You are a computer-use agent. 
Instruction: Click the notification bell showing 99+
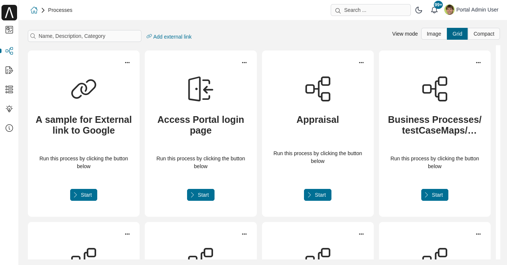434,10
